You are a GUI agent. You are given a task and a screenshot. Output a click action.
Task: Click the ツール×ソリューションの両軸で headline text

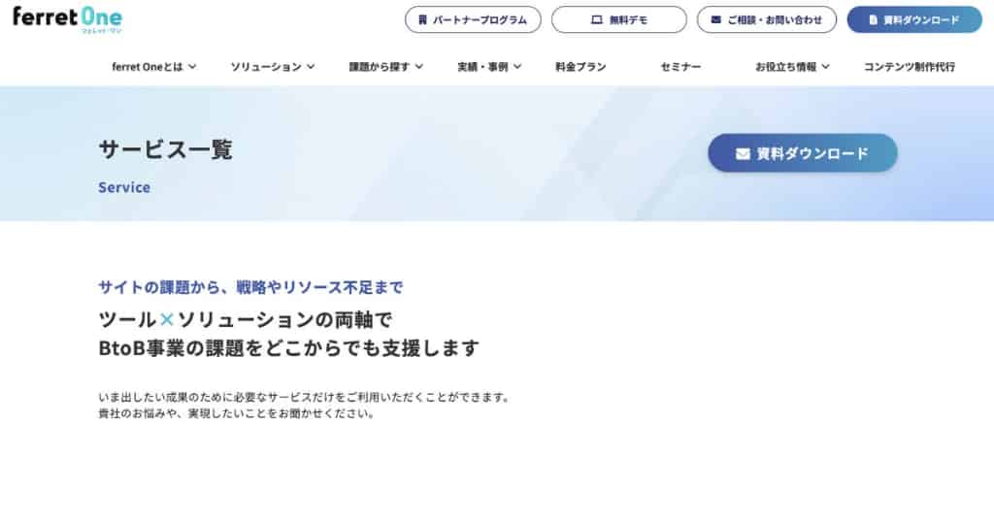(x=245, y=319)
